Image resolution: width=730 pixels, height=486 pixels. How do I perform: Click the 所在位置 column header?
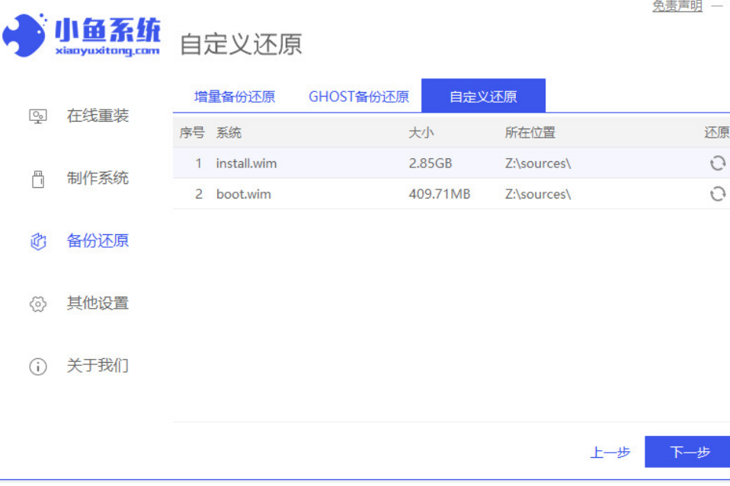(530, 132)
